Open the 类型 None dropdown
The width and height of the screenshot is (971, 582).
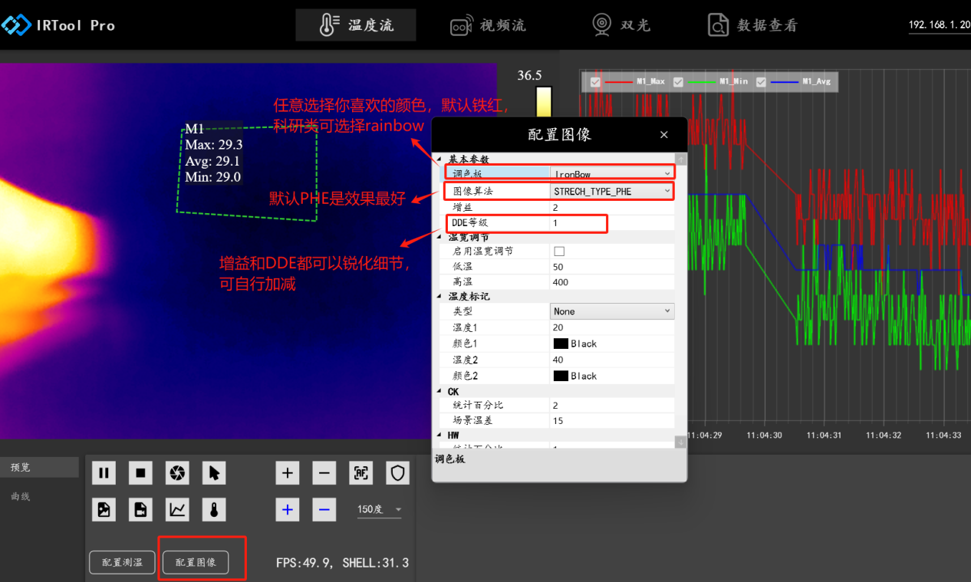[x=612, y=311]
